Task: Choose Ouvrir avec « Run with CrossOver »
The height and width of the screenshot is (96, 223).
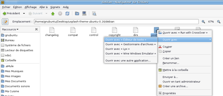Action: click(x=185, y=33)
